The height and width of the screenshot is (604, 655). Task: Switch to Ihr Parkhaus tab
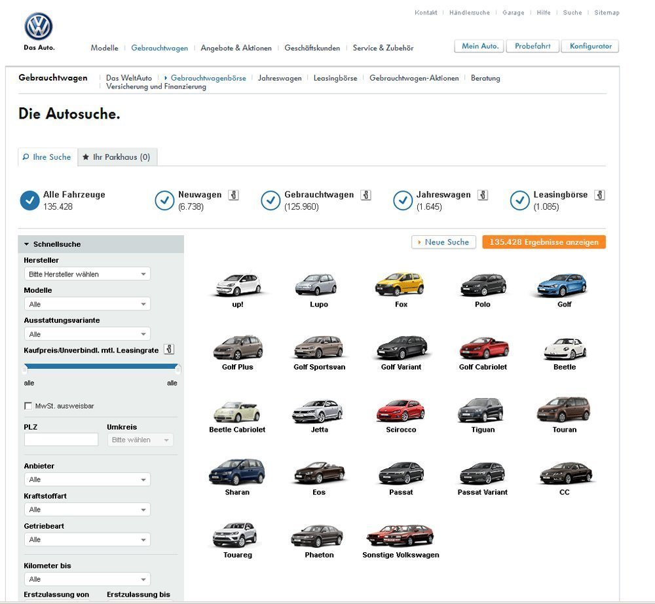[x=117, y=157]
